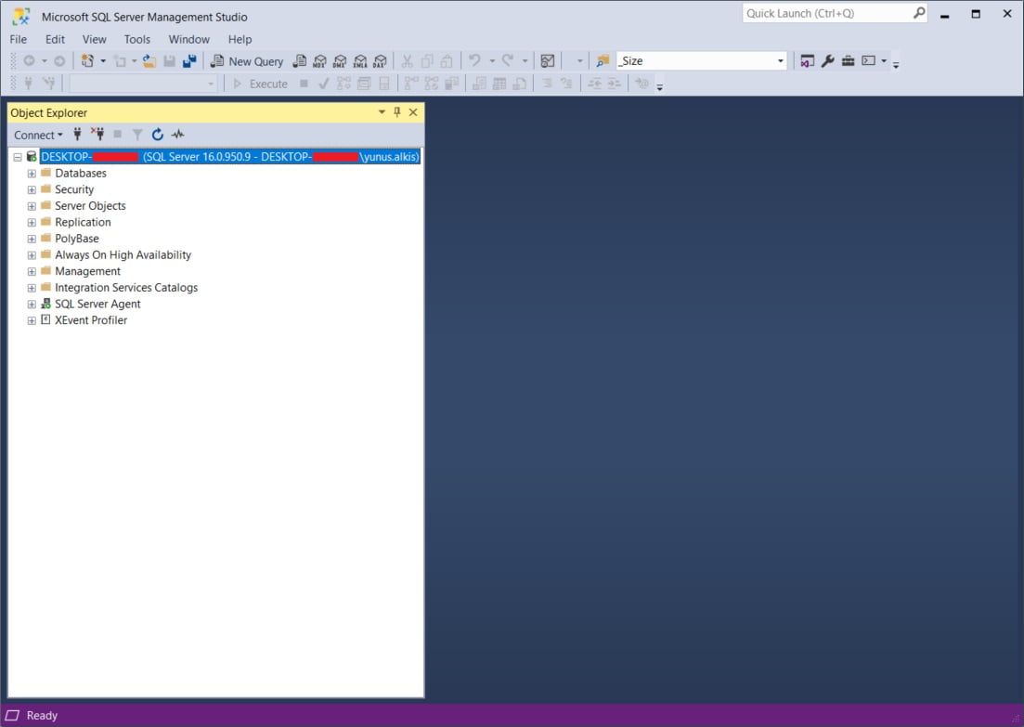
Task: Expand the Databases node
Action: tap(31, 173)
